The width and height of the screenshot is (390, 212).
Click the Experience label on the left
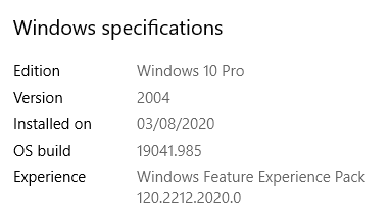[x=50, y=178]
